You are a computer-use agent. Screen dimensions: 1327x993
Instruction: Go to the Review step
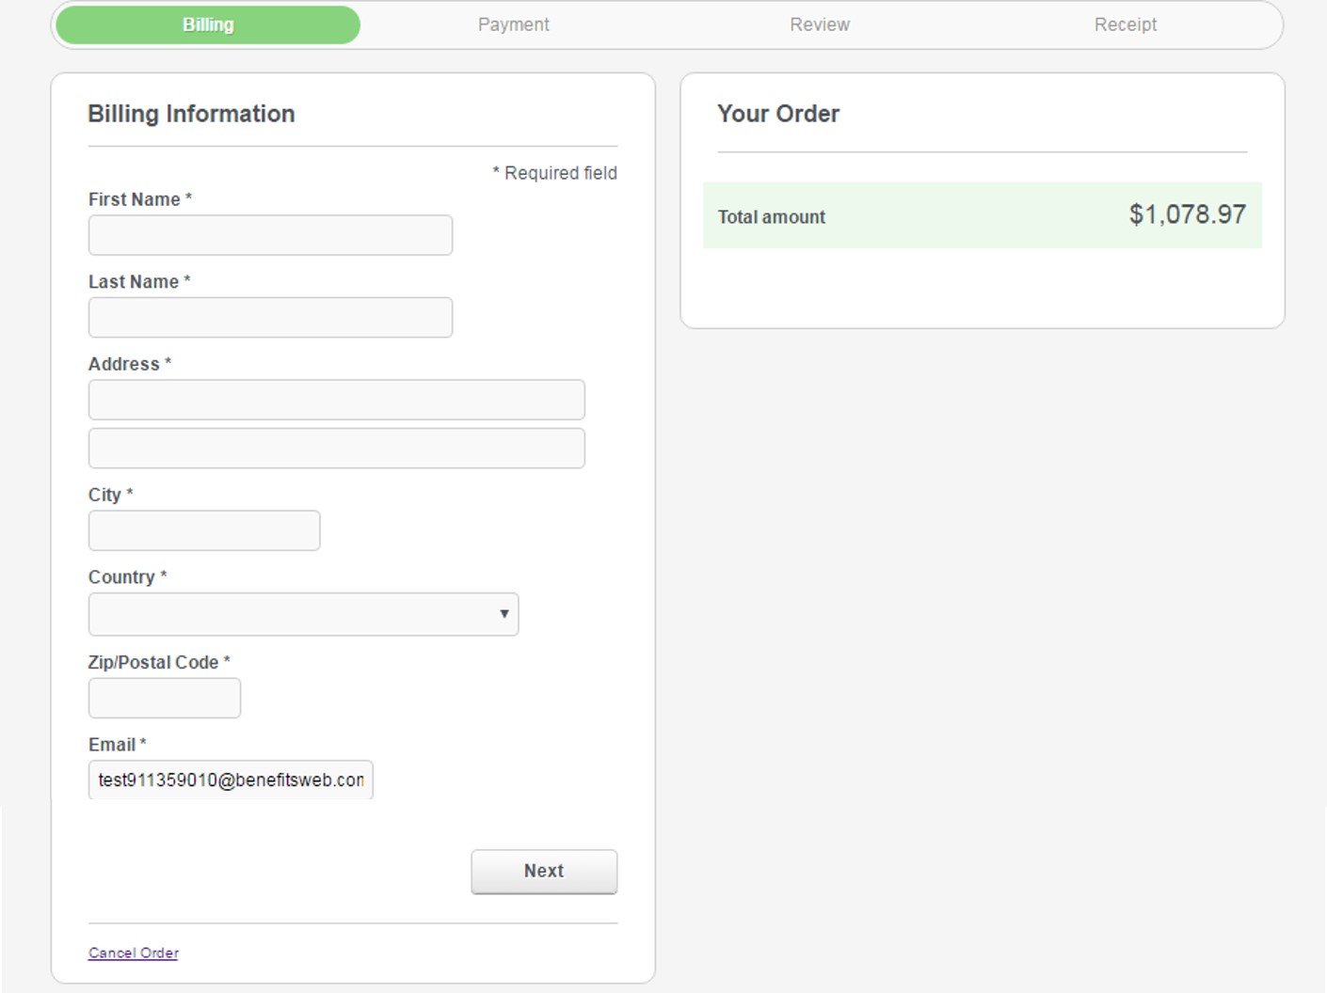(819, 25)
